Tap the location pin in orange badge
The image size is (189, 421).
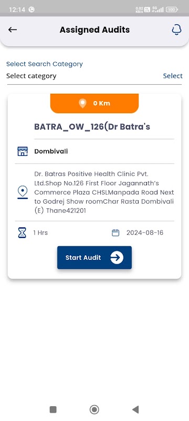pos(83,103)
